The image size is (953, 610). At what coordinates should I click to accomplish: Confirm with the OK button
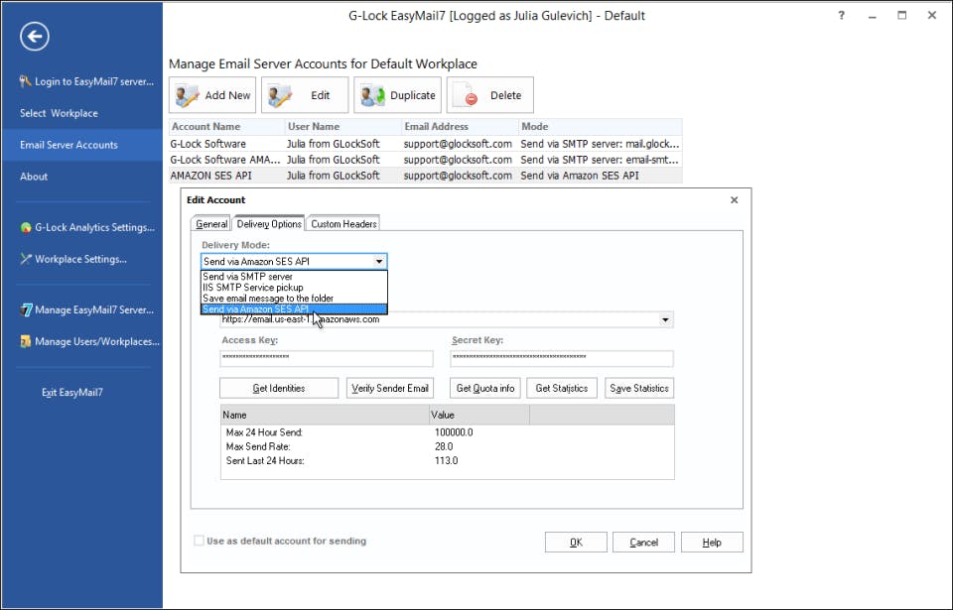coord(576,543)
